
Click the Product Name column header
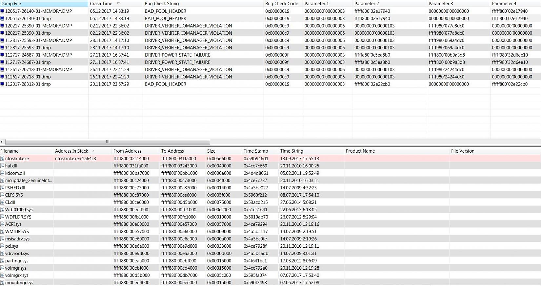click(360, 151)
